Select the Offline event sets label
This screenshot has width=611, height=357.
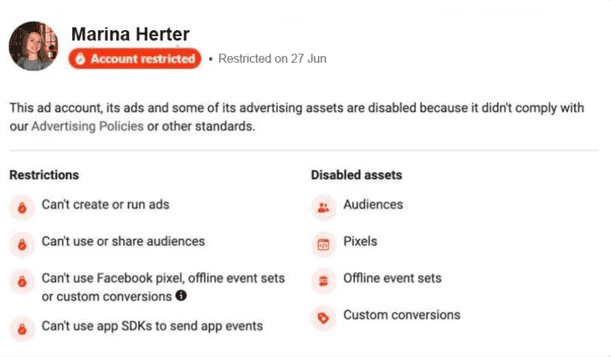[x=393, y=278]
